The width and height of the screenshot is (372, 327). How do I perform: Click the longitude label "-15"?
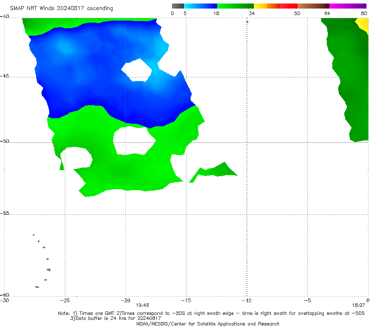(186, 300)
